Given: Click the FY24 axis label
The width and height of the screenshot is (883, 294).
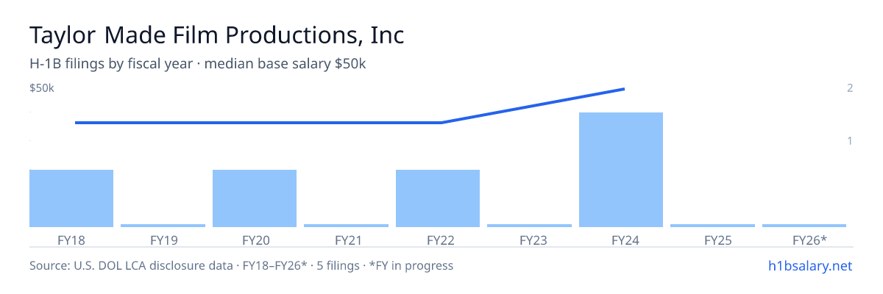Looking at the screenshot, I should (621, 240).
